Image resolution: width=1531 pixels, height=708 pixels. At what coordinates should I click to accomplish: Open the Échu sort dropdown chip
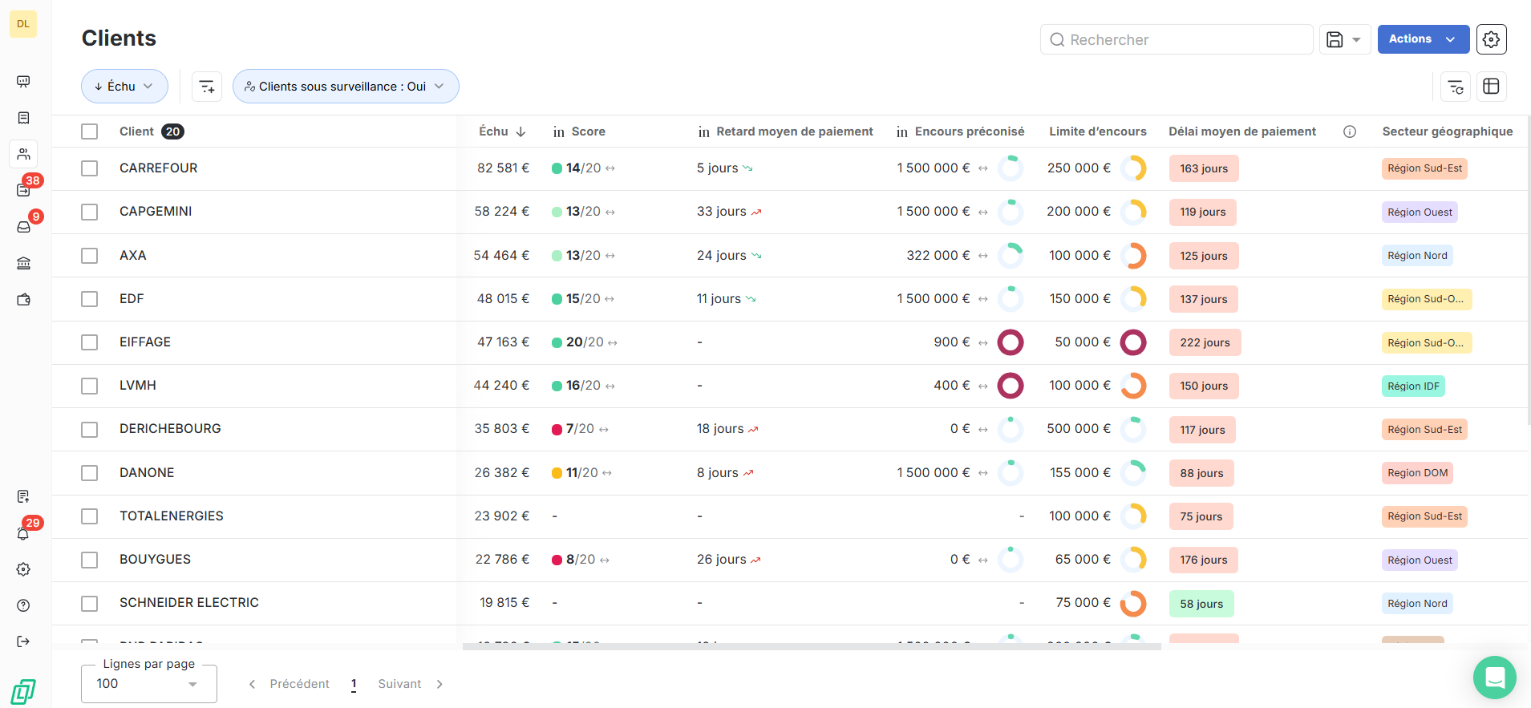point(124,87)
